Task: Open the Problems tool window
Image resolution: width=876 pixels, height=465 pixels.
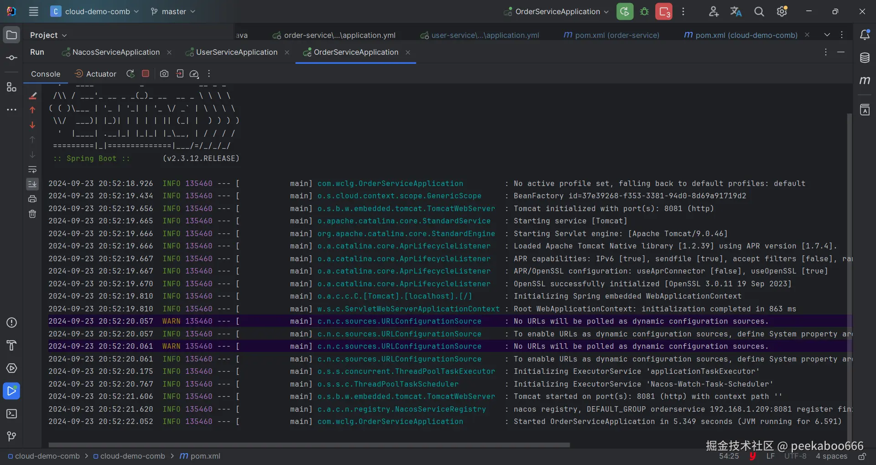Action: click(11, 323)
